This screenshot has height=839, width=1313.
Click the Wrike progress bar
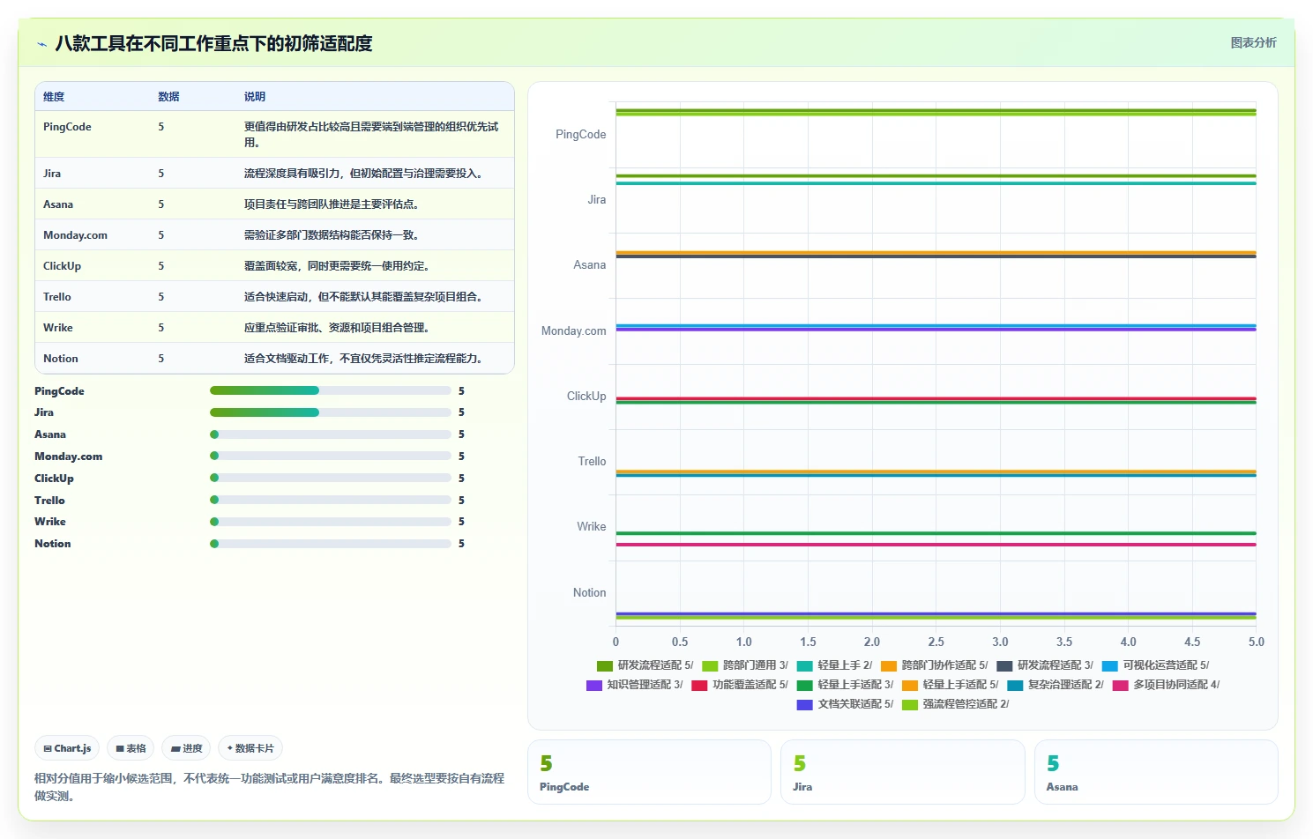pyautogui.click(x=331, y=522)
